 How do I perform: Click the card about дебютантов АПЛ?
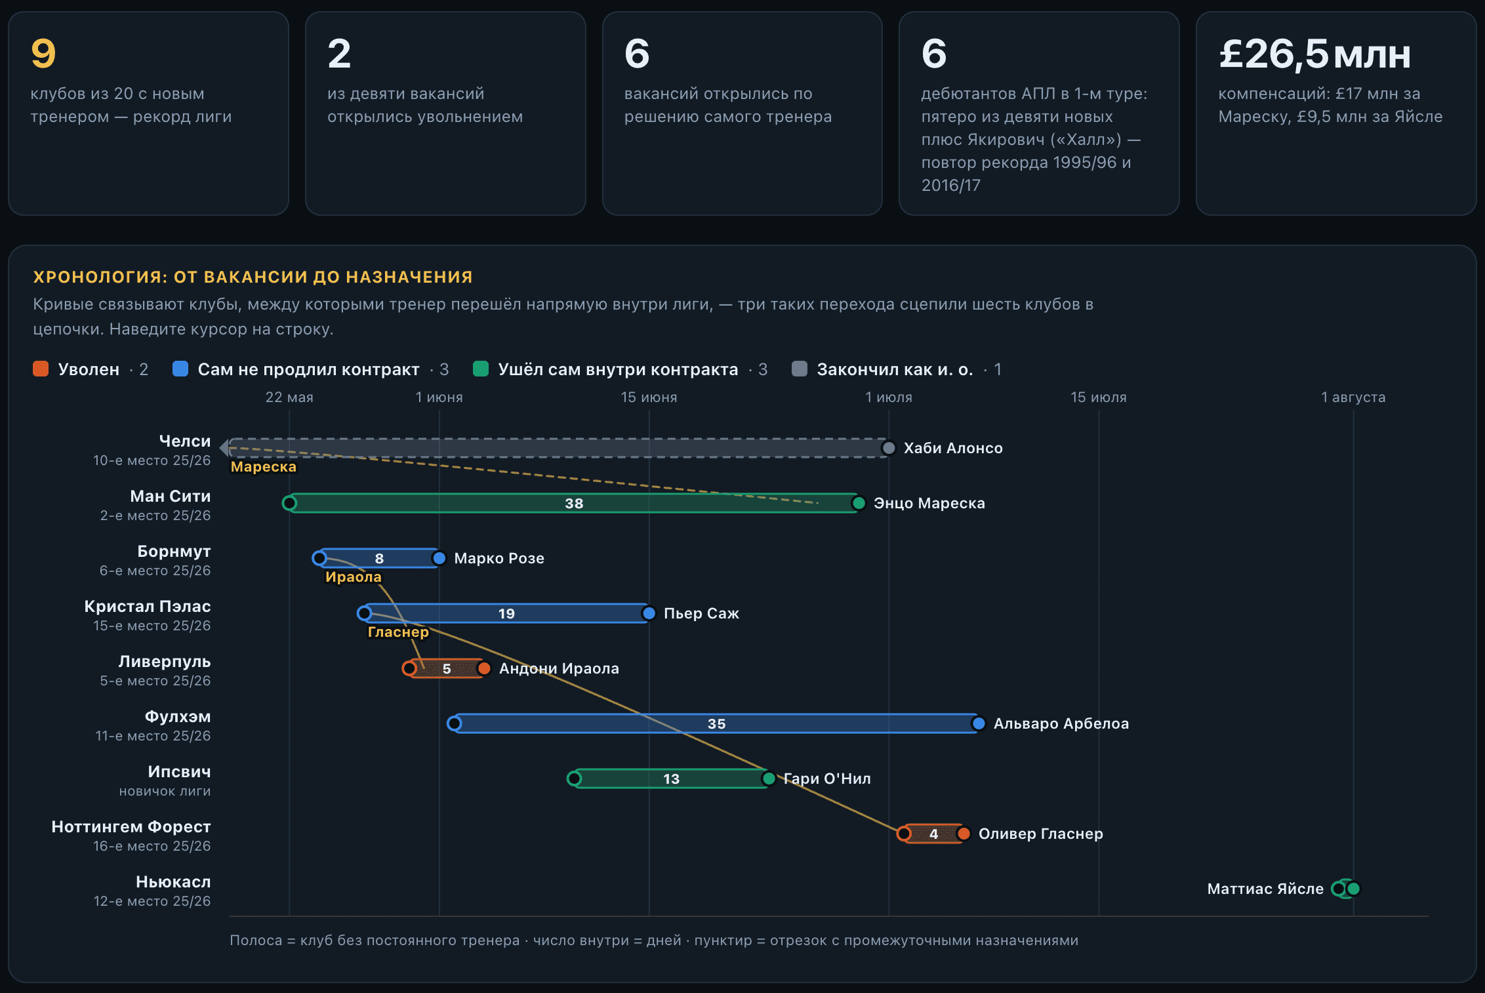pos(1039,113)
